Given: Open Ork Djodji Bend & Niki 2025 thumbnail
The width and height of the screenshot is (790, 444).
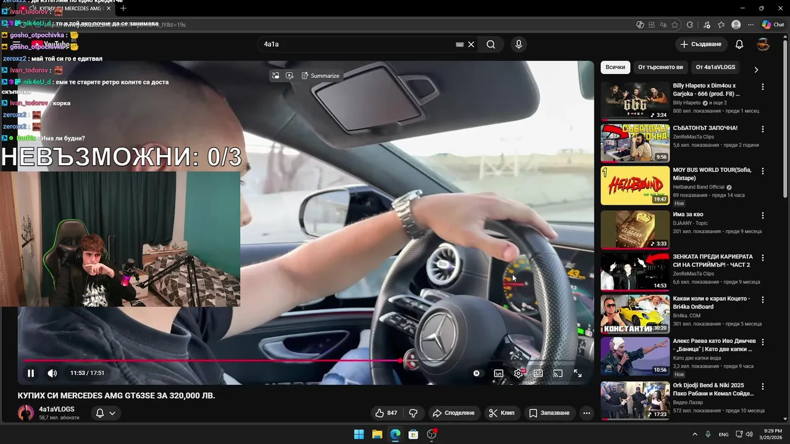Looking at the screenshot, I should tap(635, 401).
